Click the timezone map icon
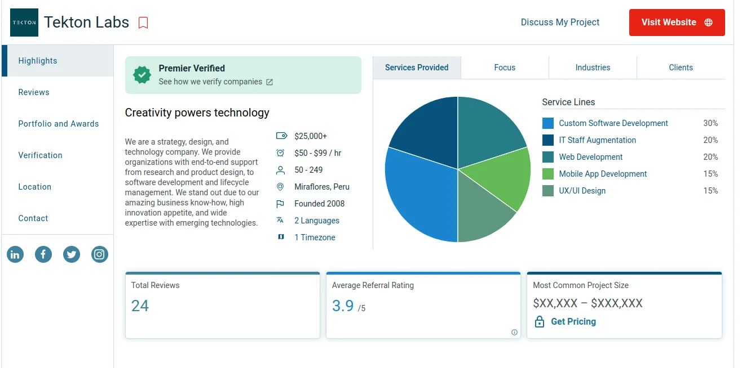 281,237
